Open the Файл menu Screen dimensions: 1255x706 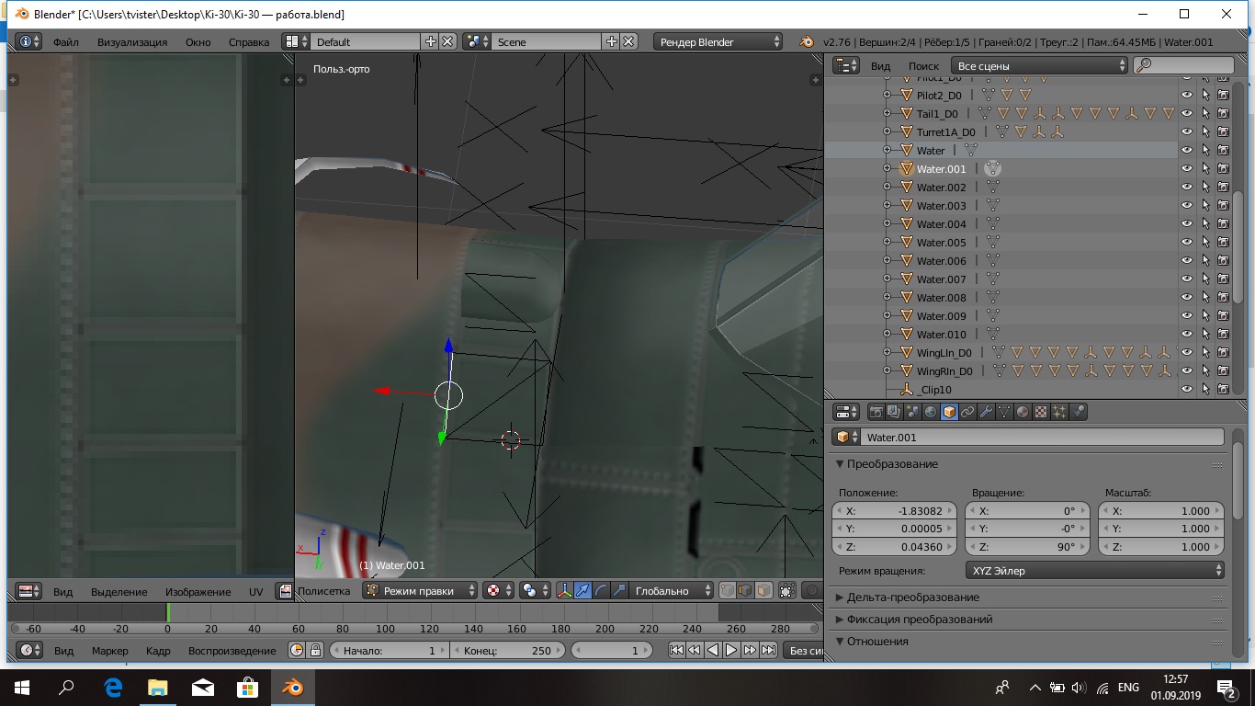(65, 42)
